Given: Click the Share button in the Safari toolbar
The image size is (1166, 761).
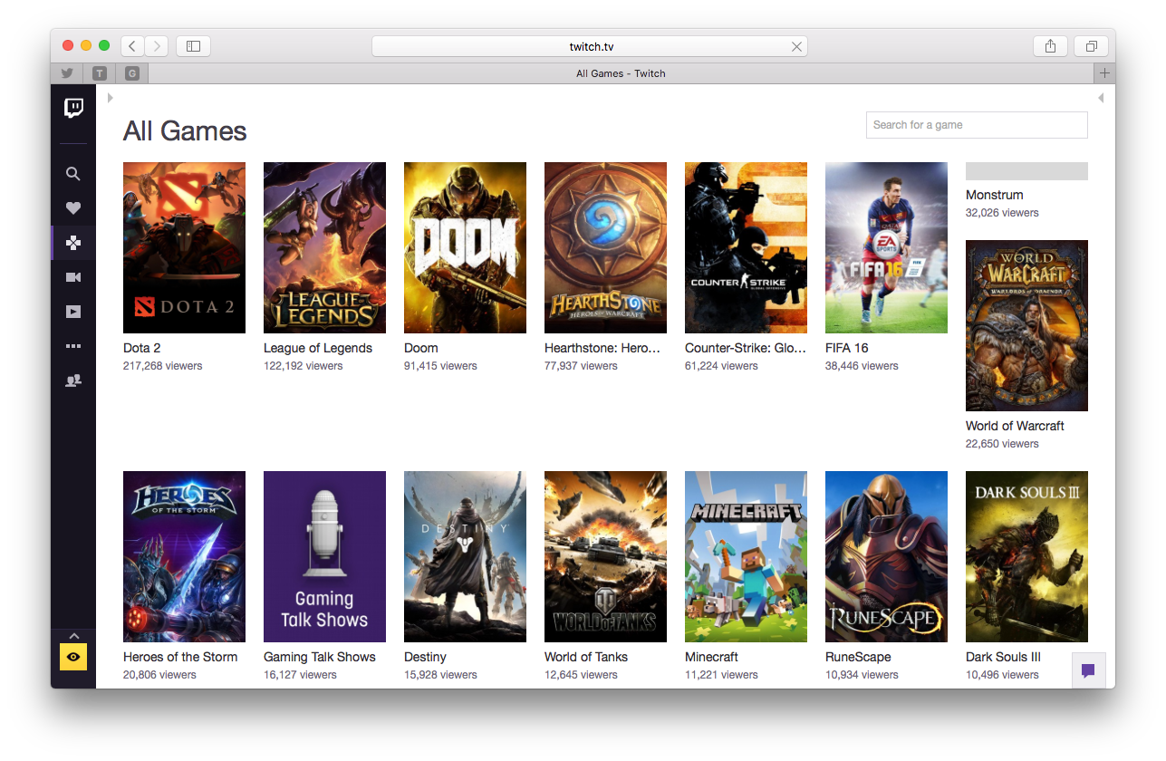Looking at the screenshot, I should coord(1050,46).
